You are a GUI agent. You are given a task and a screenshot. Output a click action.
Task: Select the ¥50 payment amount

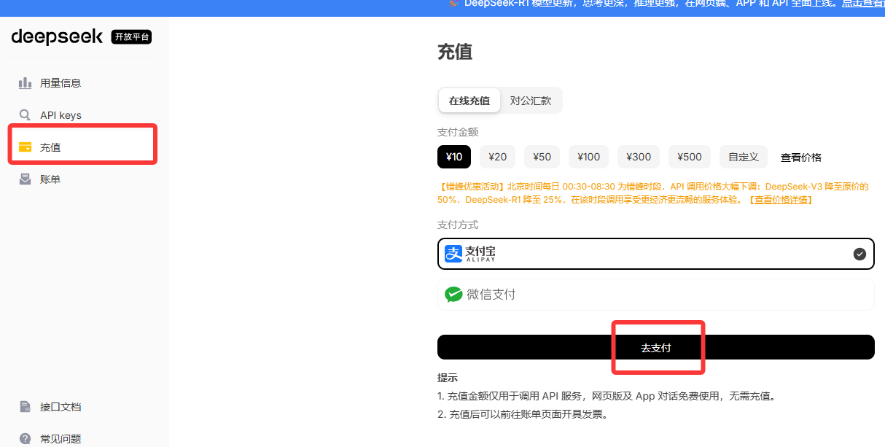point(542,157)
